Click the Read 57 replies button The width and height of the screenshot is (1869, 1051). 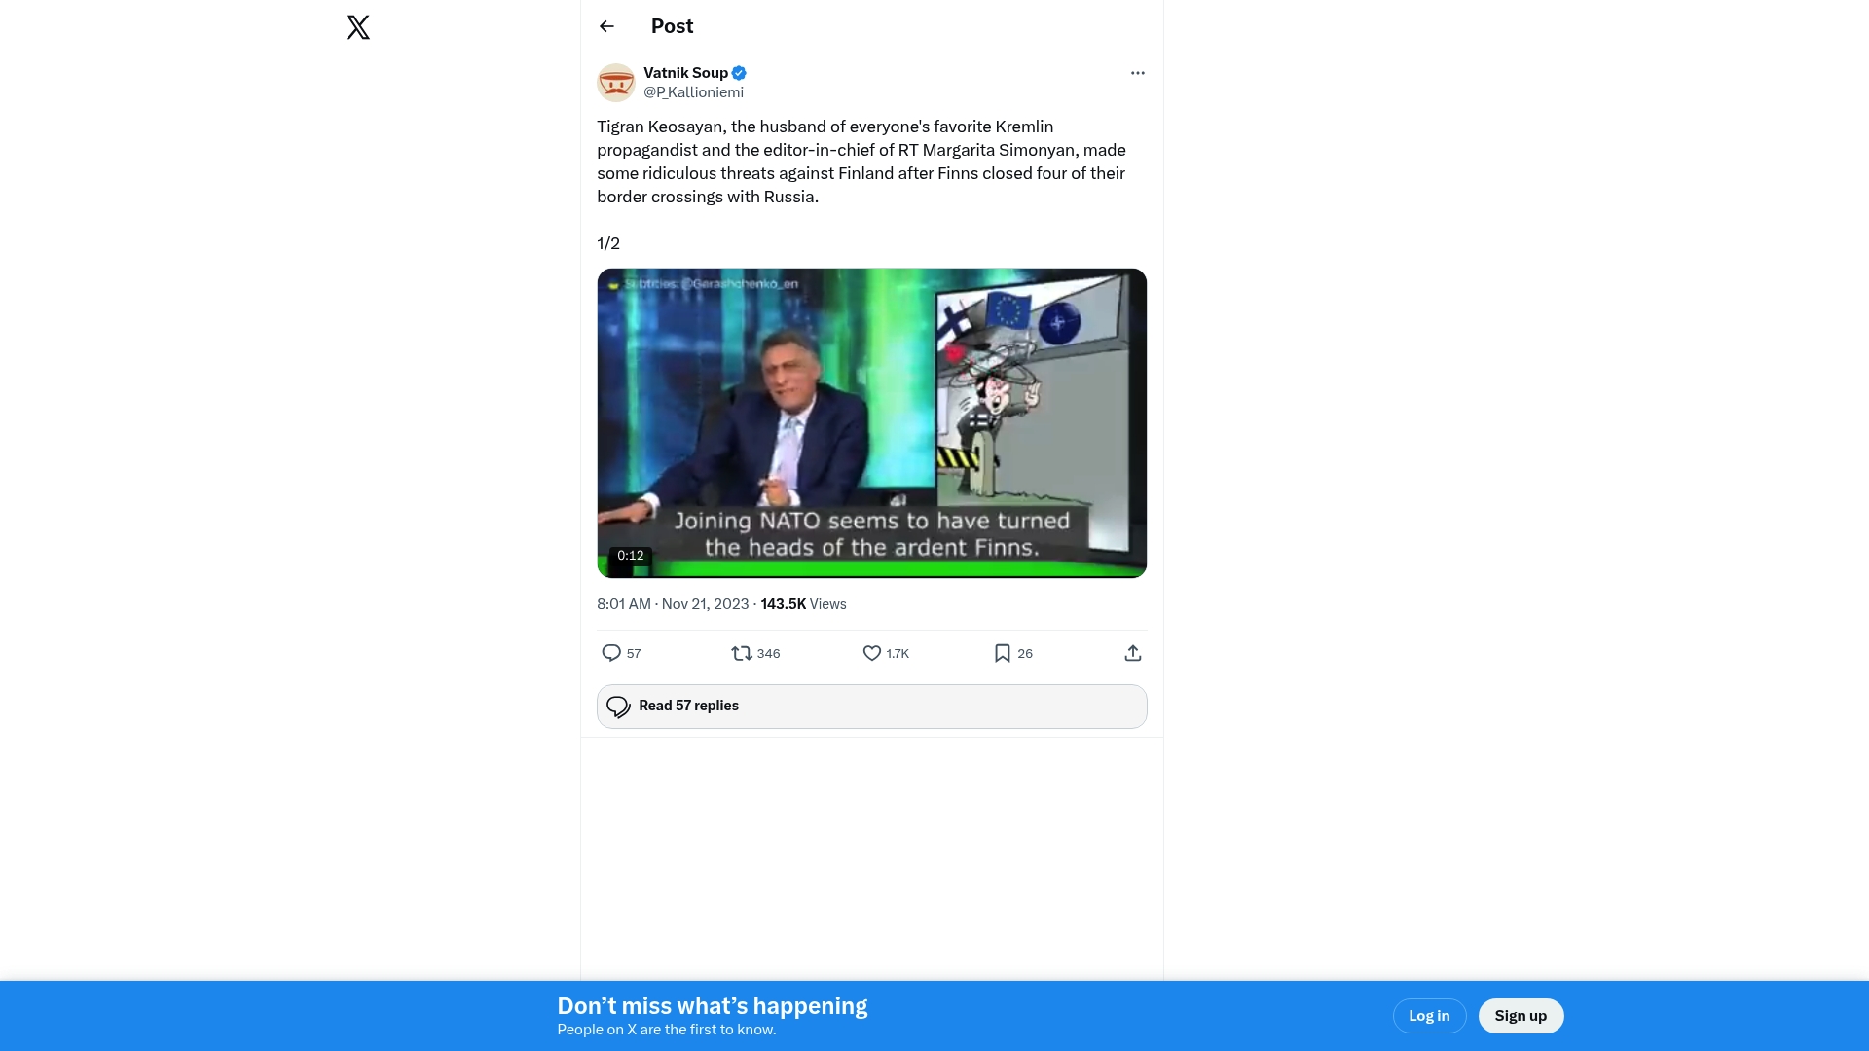pos(872,707)
